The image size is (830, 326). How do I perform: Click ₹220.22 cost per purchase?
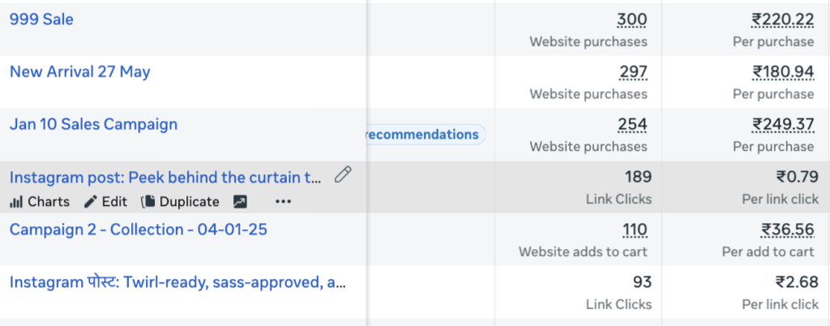click(x=782, y=19)
